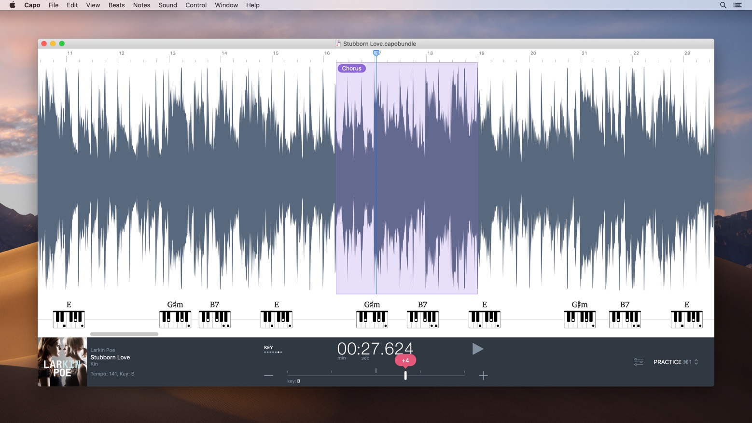Click measure 16 on the timeline ruler

[327, 53]
